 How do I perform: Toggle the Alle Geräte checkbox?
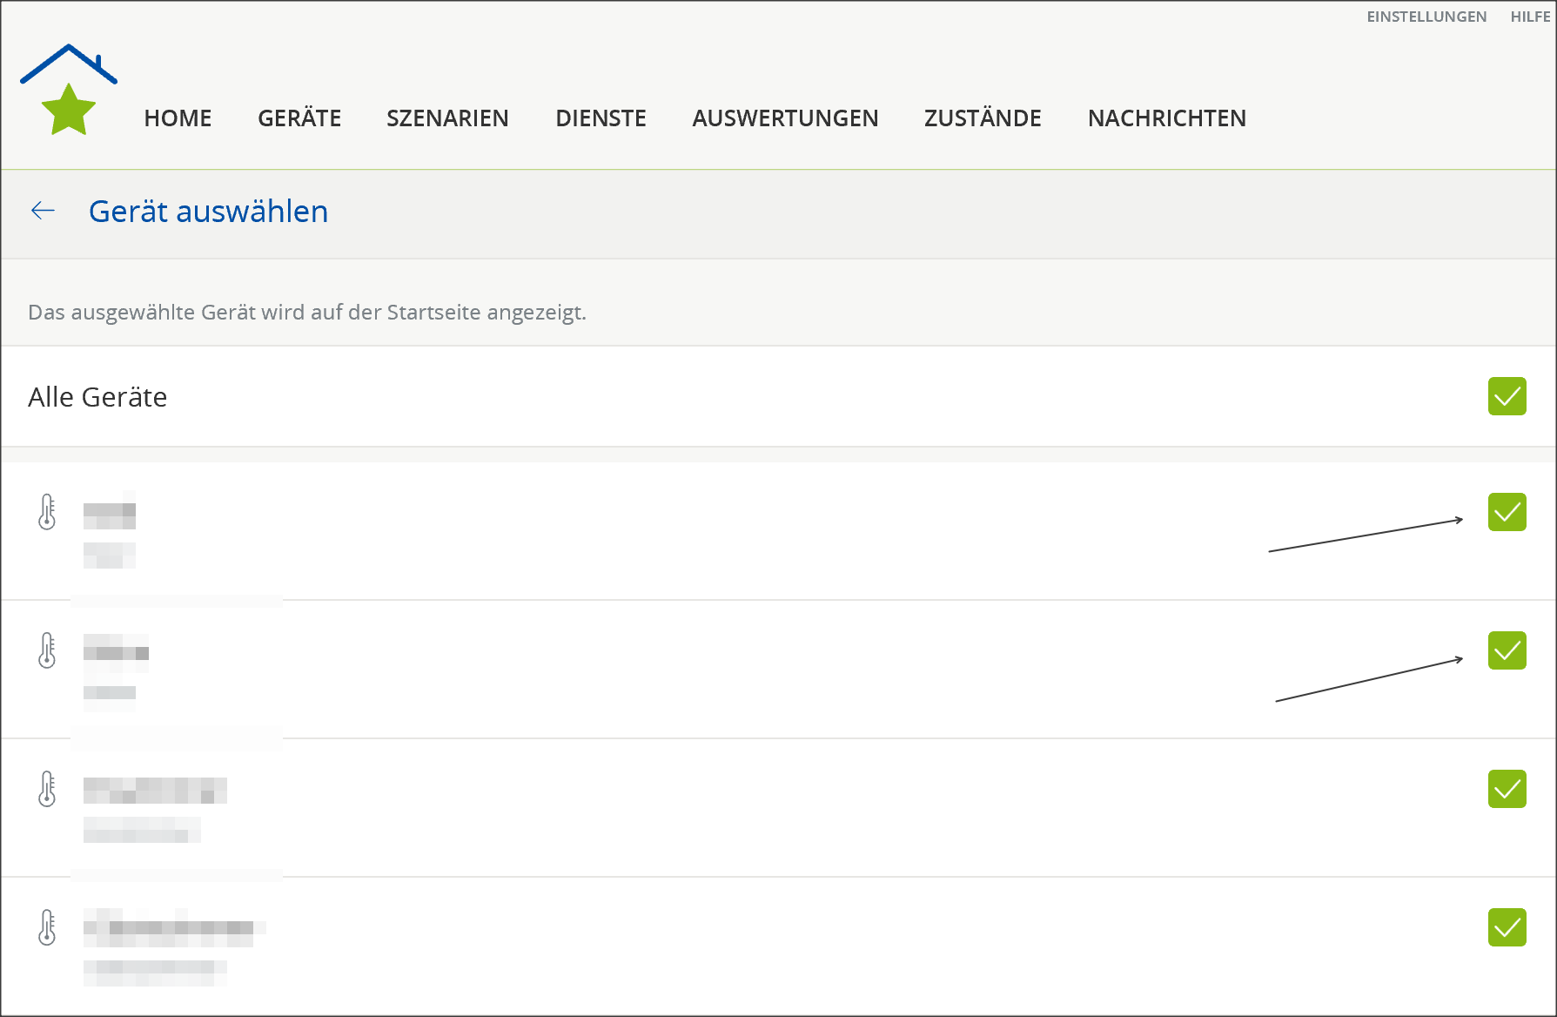click(1507, 396)
